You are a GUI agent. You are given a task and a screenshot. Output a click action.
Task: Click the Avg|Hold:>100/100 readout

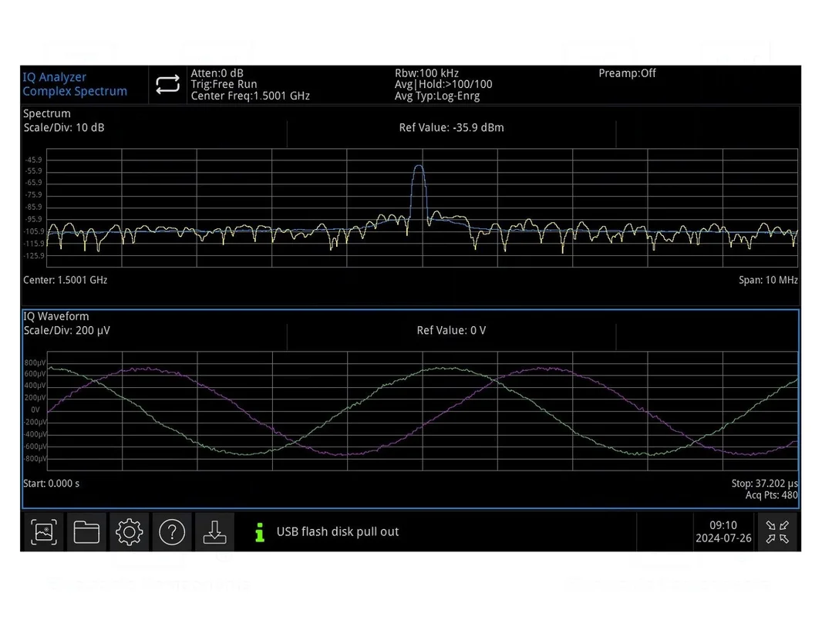[x=443, y=84]
